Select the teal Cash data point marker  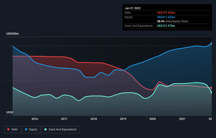pos(212,92)
